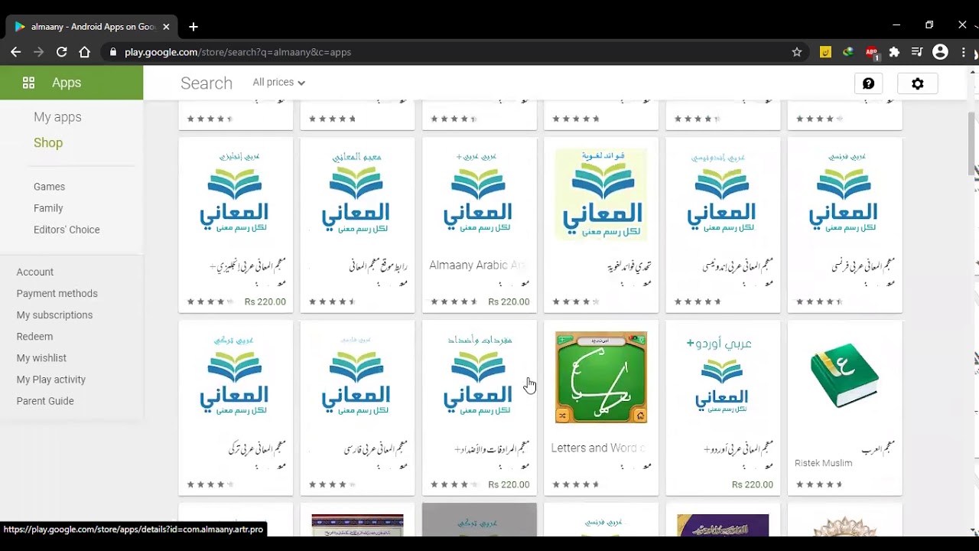Open the green book Ristek Muslim app
Screen dimensions: 979x551
coord(844,376)
